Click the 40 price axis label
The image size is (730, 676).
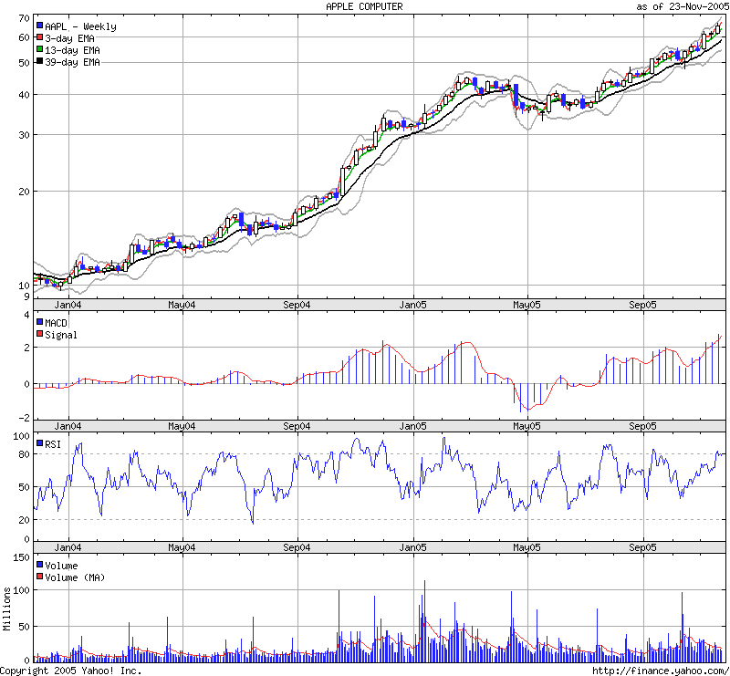(x=25, y=95)
